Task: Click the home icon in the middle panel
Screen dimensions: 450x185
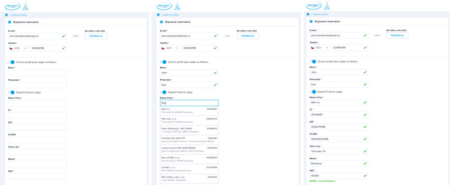Action: point(158,15)
